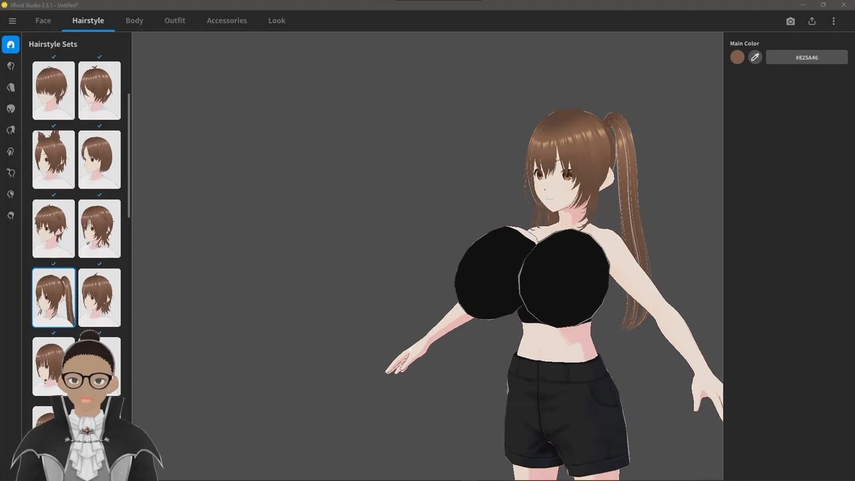Screen dimensions: 855x481
Task: Select the hairstyle preset with top sprout
Action: click(100, 90)
